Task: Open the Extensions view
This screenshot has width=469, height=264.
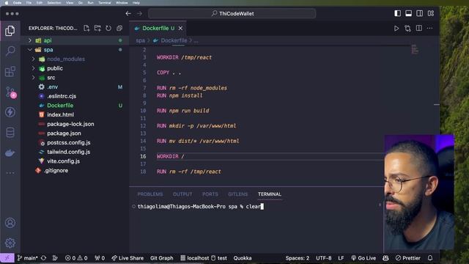Action: 10,72
